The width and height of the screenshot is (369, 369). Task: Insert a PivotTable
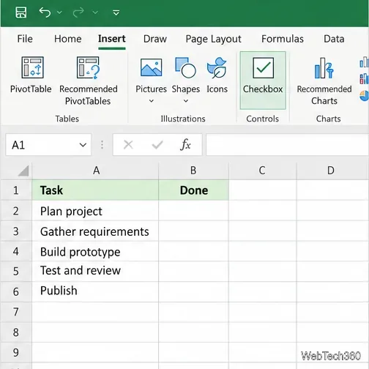pyautogui.click(x=31, y=75)
